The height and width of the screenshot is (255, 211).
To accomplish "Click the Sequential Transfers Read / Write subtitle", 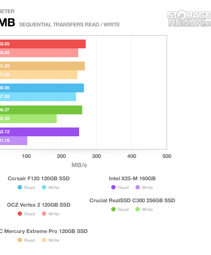I will coord(69,25).
